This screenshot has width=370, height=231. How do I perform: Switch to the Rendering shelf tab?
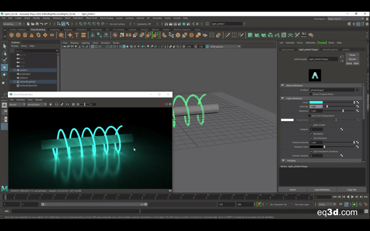pos(96,29)
